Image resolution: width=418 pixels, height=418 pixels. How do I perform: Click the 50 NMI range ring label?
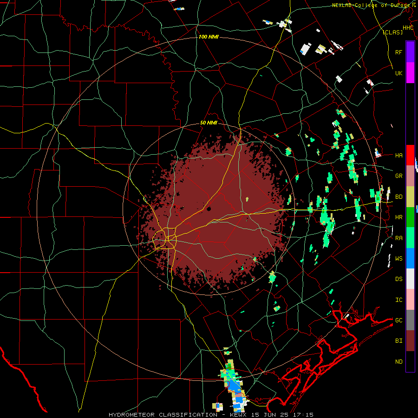coord(209,123)
